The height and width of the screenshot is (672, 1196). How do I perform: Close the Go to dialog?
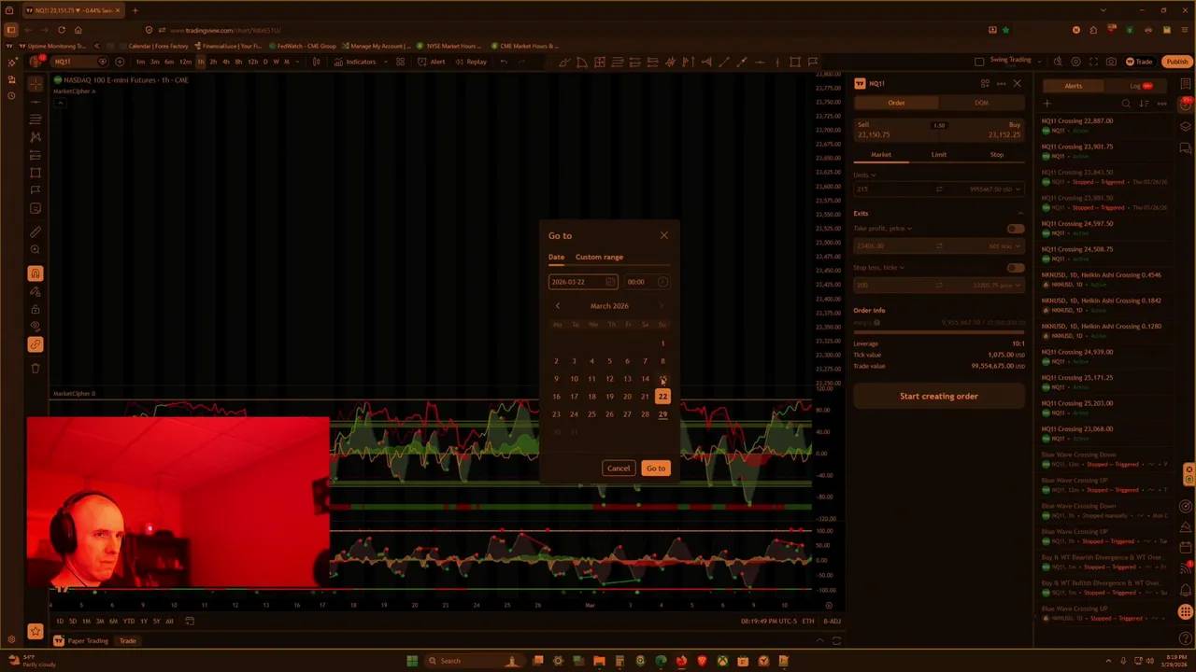click(x=664, y=235)
